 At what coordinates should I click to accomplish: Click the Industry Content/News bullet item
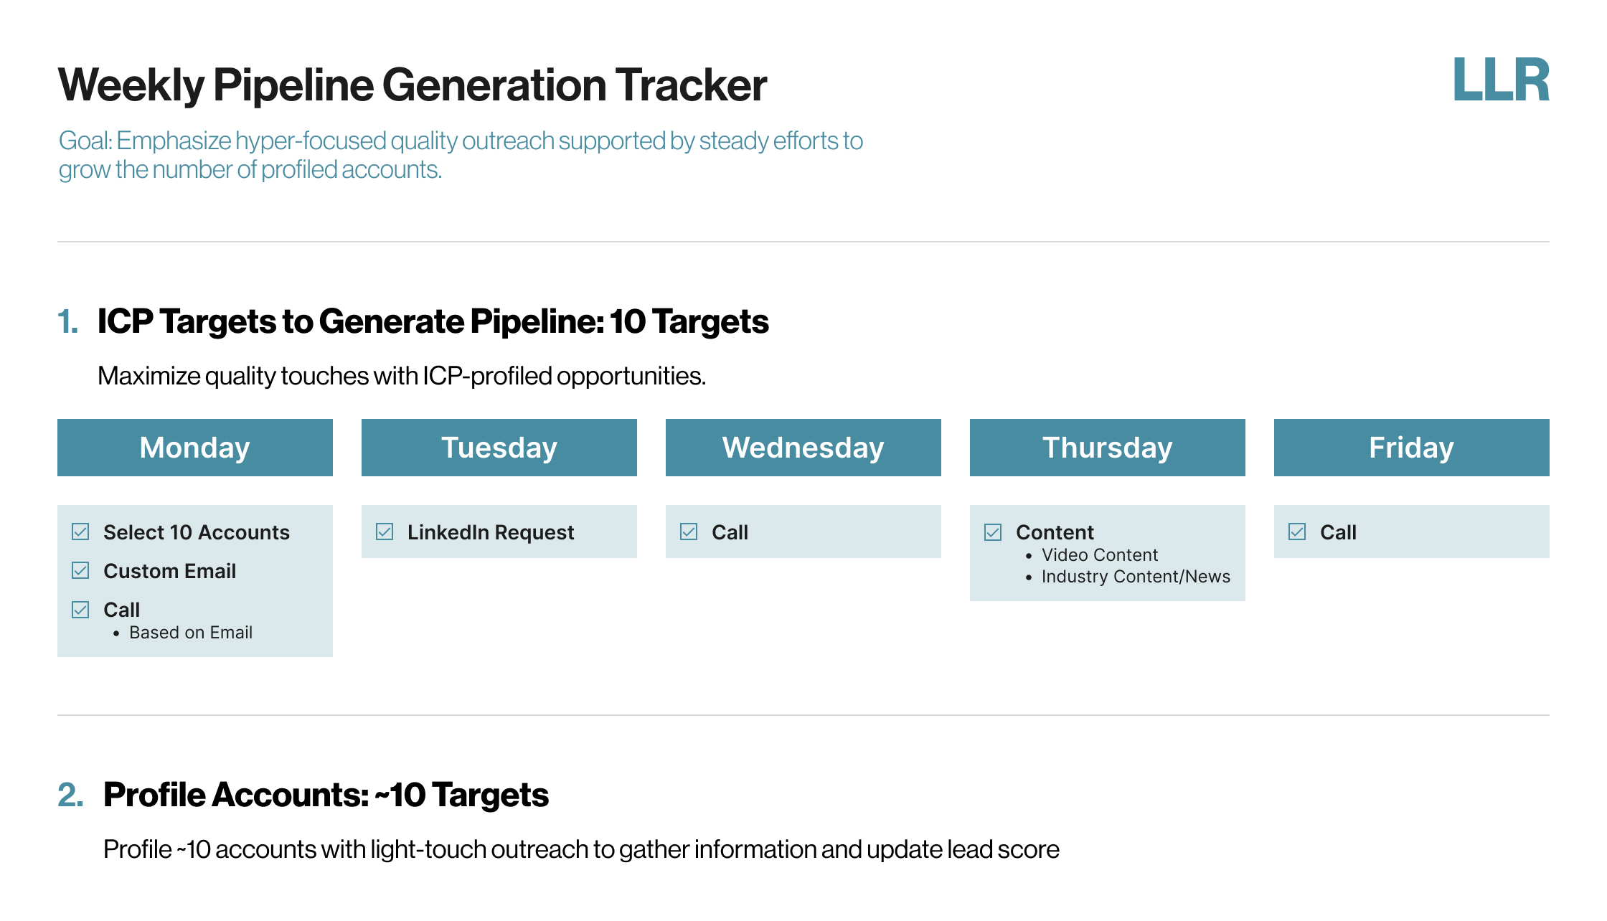point(1135,577)
